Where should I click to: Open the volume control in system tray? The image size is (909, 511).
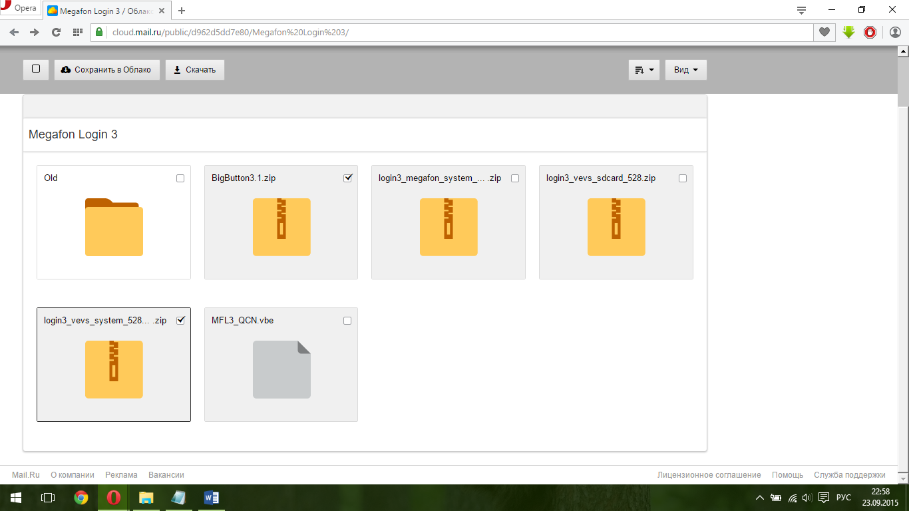(807, 498)
